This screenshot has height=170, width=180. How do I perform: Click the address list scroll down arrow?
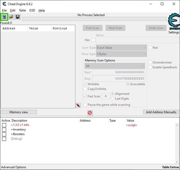tap(177, 162)
